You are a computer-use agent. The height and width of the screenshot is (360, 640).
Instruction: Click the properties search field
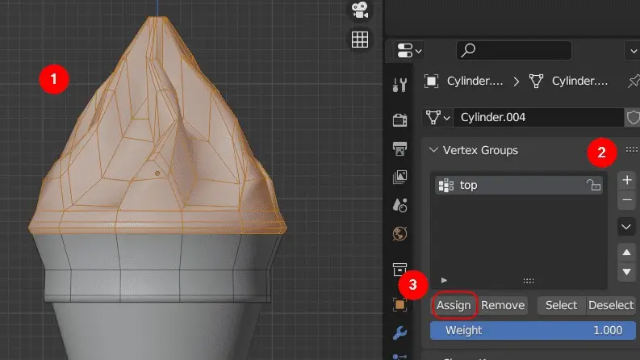[x=514, y=50]
